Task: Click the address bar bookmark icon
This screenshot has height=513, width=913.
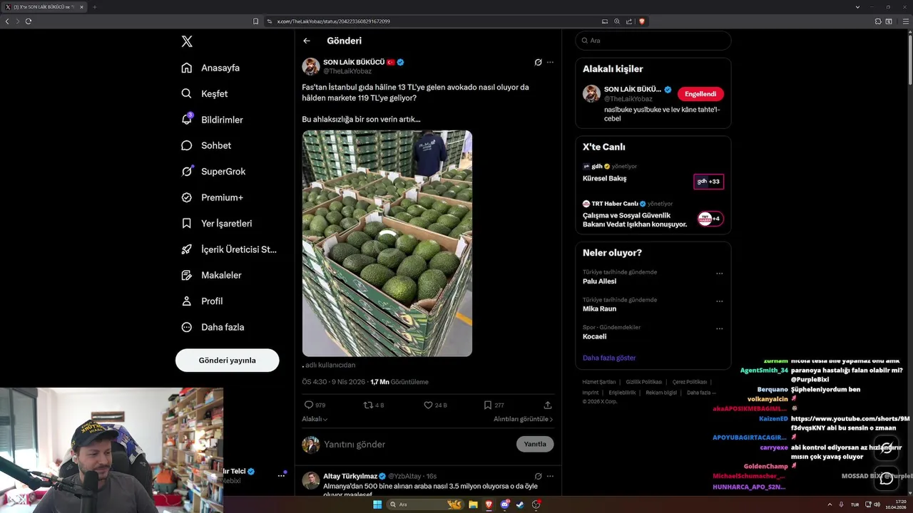Action: pyautogui.click(x=255, y=21)
